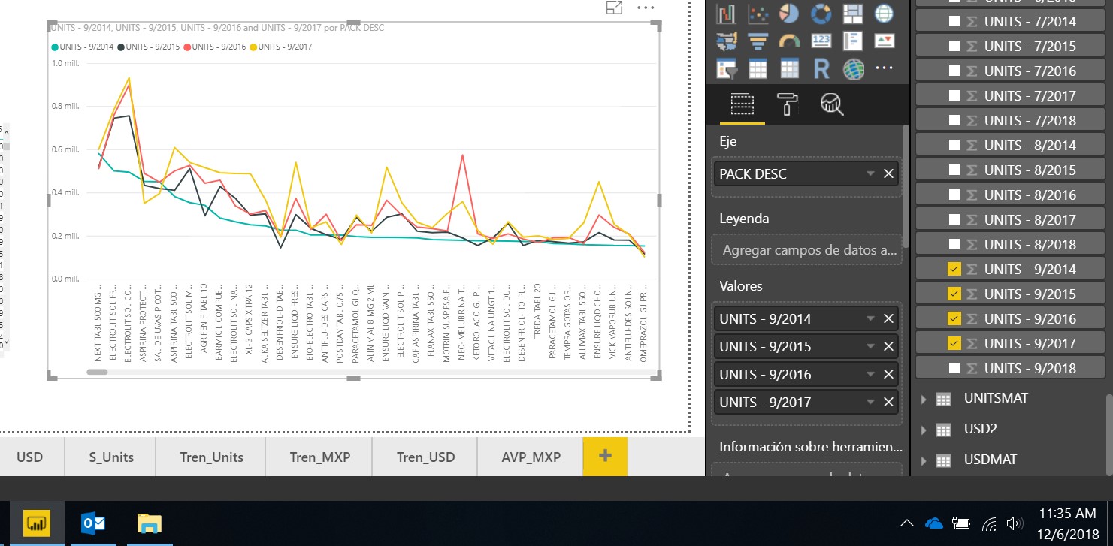
Task: Uncheck the UNITS - 9/2015 field
Action: tap(954, 294)
